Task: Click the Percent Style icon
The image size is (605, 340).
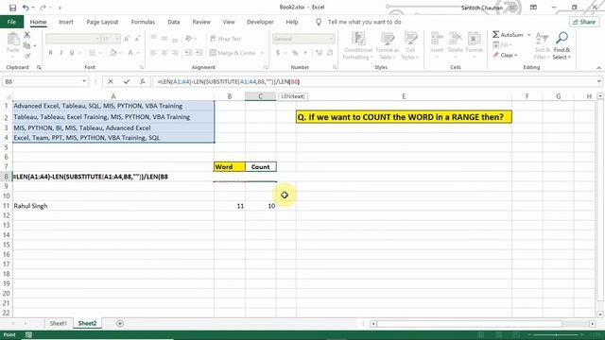Action: click(x=295, y=53)
